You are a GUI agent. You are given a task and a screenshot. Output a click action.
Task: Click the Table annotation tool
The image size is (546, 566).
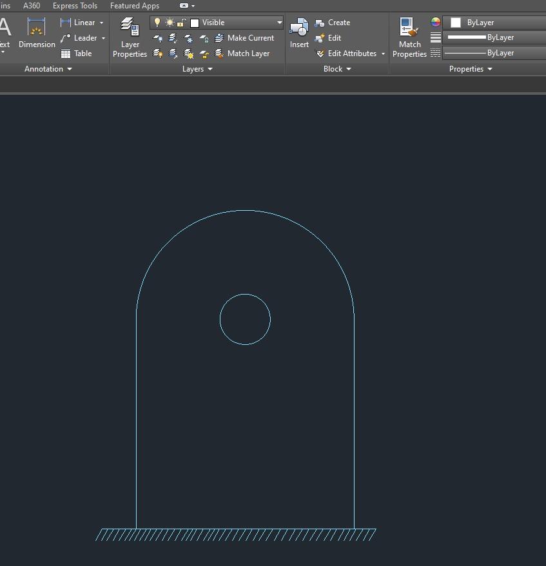[x=76, y=54]
